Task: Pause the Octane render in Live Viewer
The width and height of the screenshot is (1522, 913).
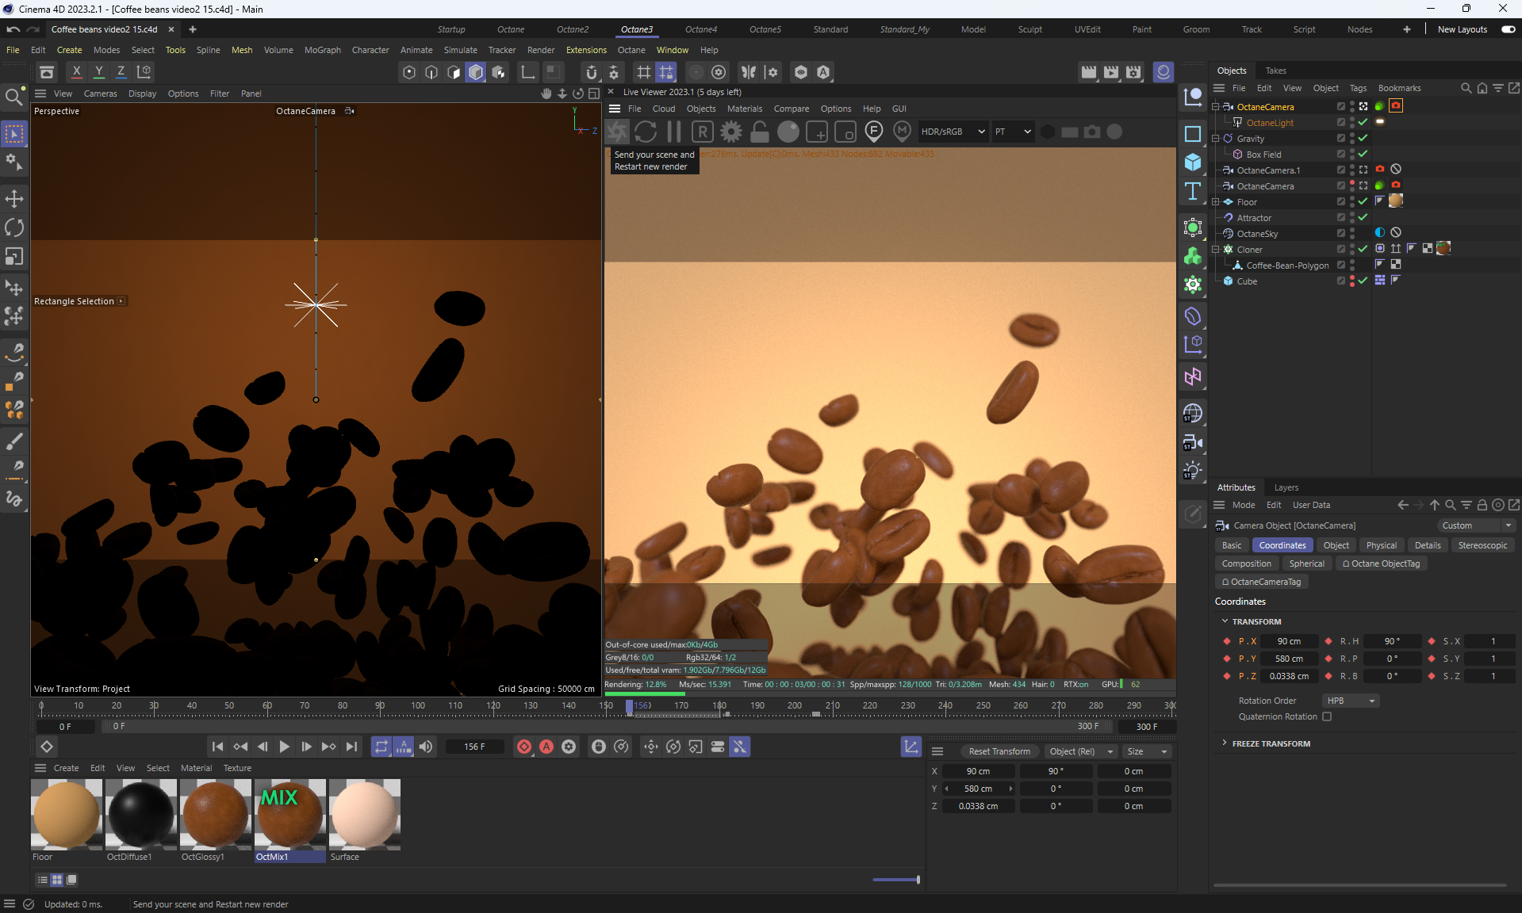Action: pyautogui.click(x=674, y=132)
